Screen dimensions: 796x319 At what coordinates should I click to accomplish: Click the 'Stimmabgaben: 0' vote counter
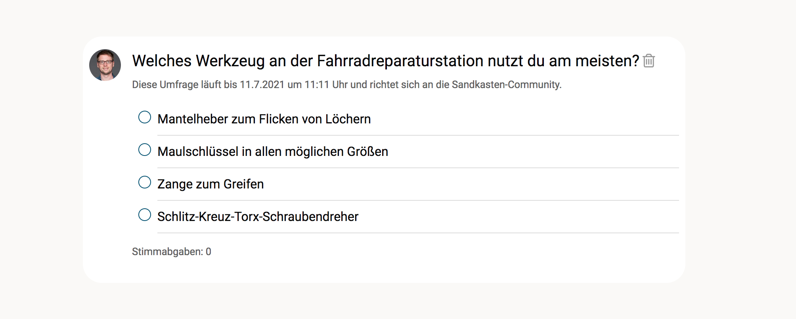pos(171,252)
